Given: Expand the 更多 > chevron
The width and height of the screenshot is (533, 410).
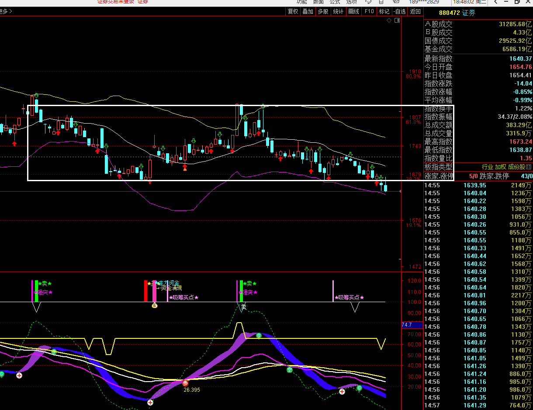Looking at the screenshot, I should [x=6, y=11].
